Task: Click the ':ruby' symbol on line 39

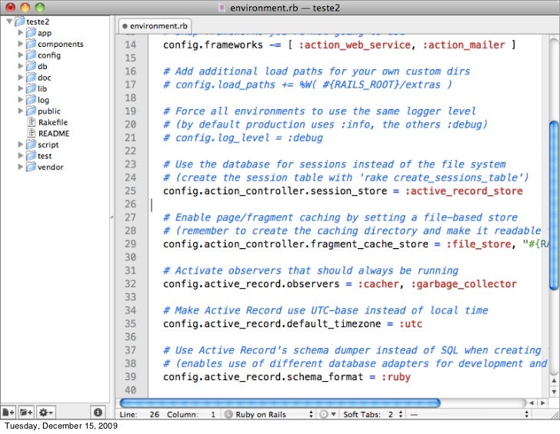Action: 396,377
